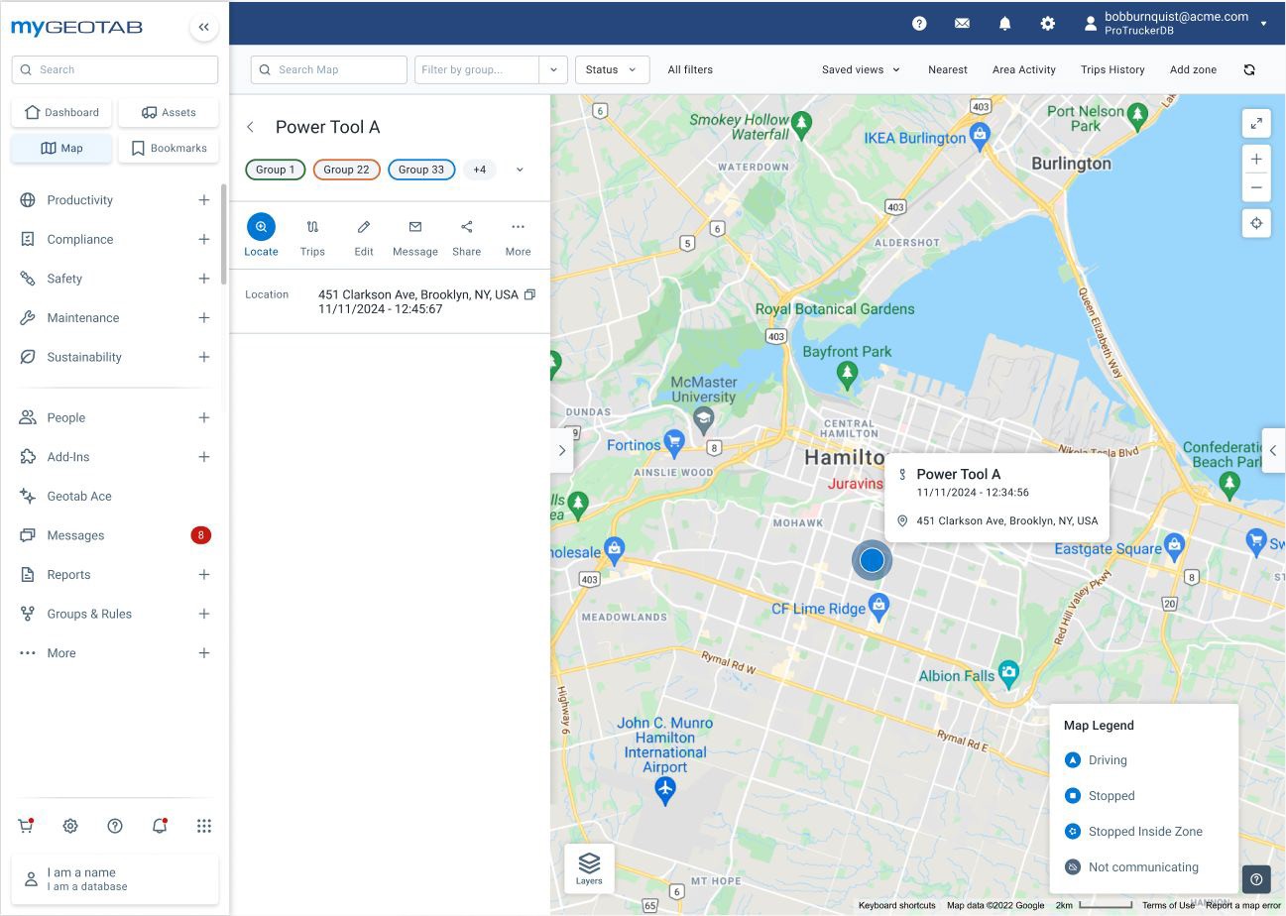This screenshot has height=916, width=1286.
Task: Expand the Safety menu
Action: (x=203, y=279)
